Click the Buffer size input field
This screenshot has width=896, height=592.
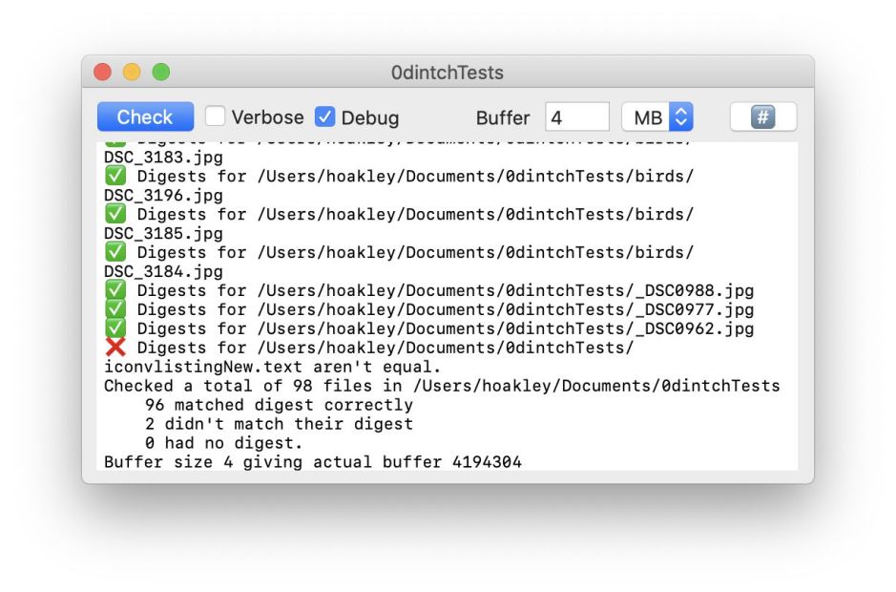tap(576, 117)
